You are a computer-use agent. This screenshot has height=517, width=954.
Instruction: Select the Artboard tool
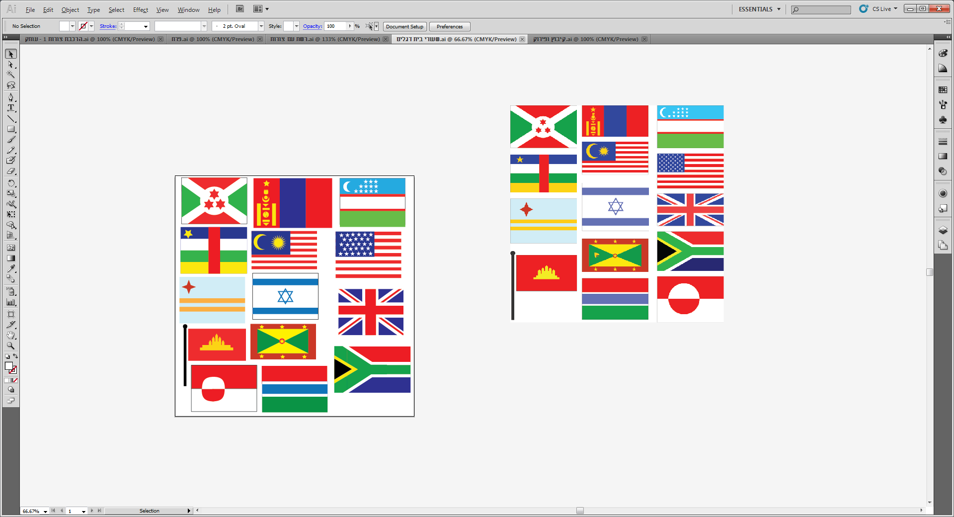[x=11, y=314]
